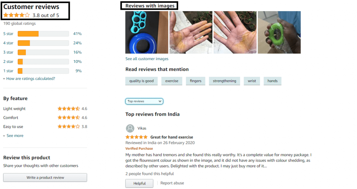
Task: Click the Write a product review button
Action: (45, 178)
